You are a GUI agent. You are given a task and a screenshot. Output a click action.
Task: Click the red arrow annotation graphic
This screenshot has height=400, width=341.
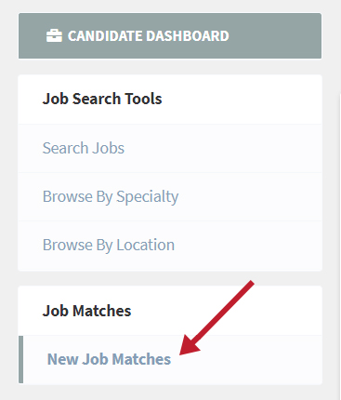pyautogui.click(x=216, y=318)
